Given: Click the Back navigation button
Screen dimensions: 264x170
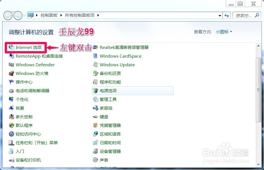Looking at the screenshot, I should coord(8,16).
